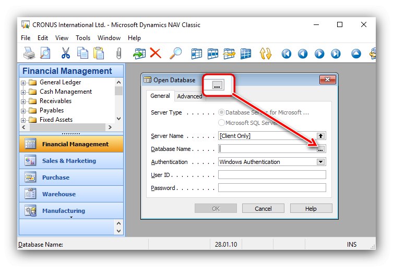Click the paperclip Links icon

tap(119, 53)
